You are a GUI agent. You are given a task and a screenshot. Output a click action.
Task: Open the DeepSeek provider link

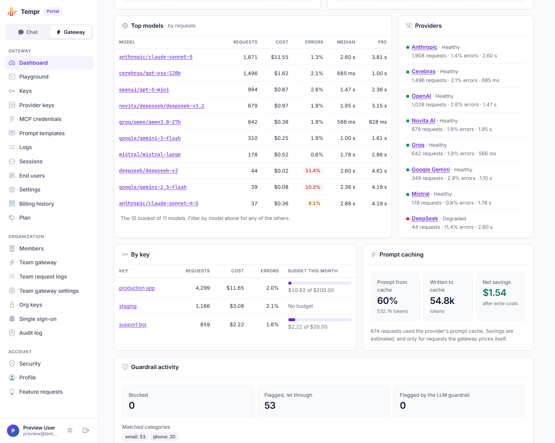[425, 218]
